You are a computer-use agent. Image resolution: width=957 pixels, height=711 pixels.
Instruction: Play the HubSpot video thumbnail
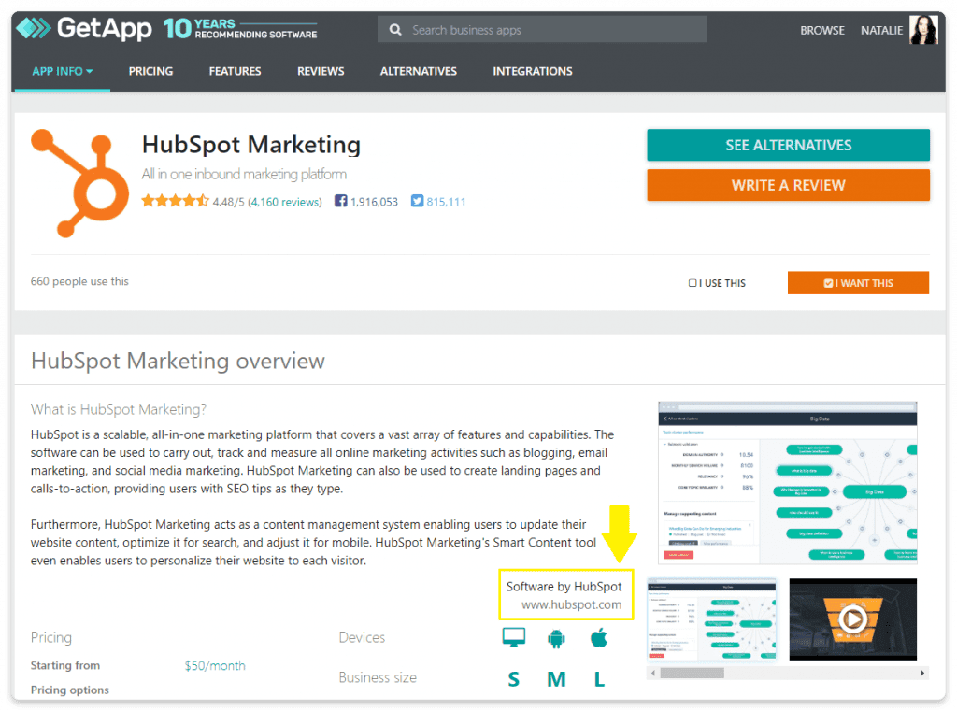(852, 619)
